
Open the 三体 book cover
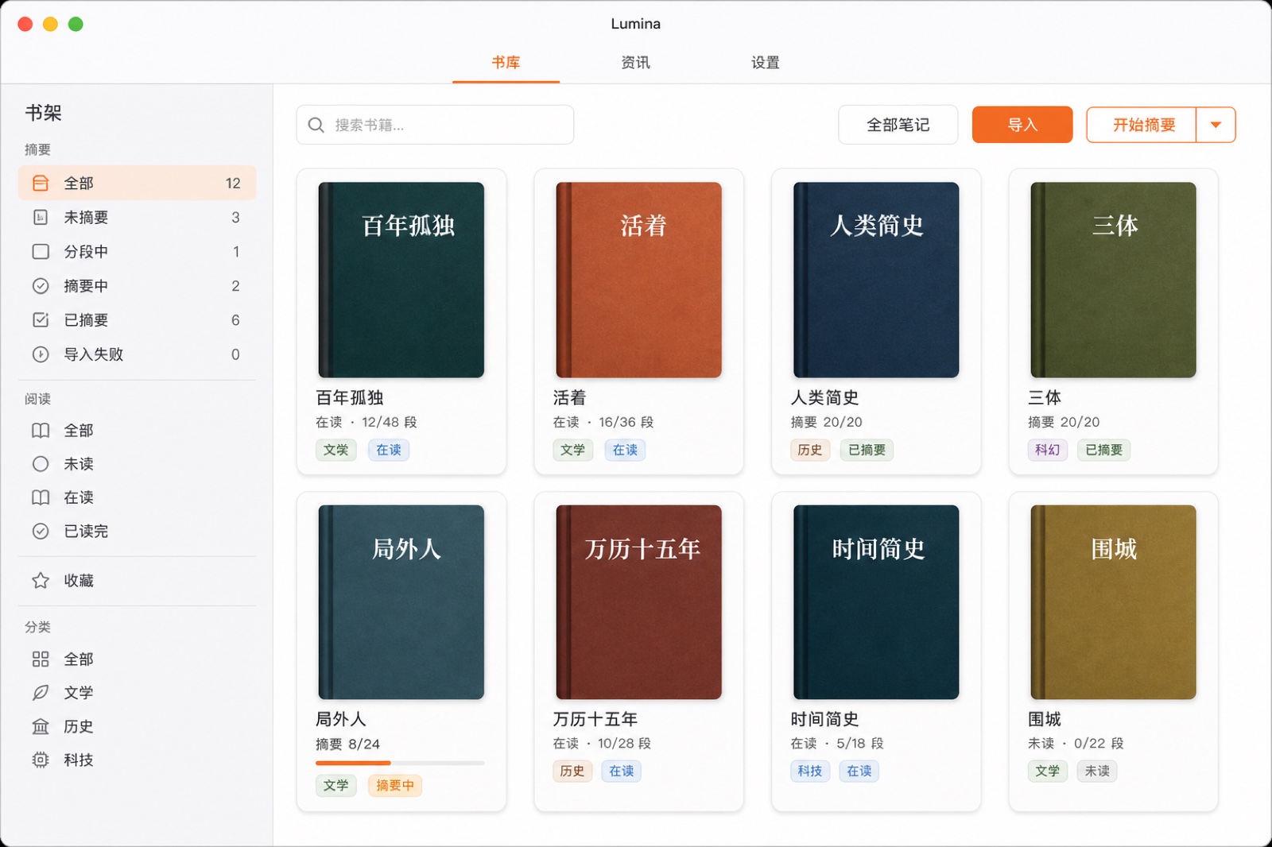(x=1114, y=280)
